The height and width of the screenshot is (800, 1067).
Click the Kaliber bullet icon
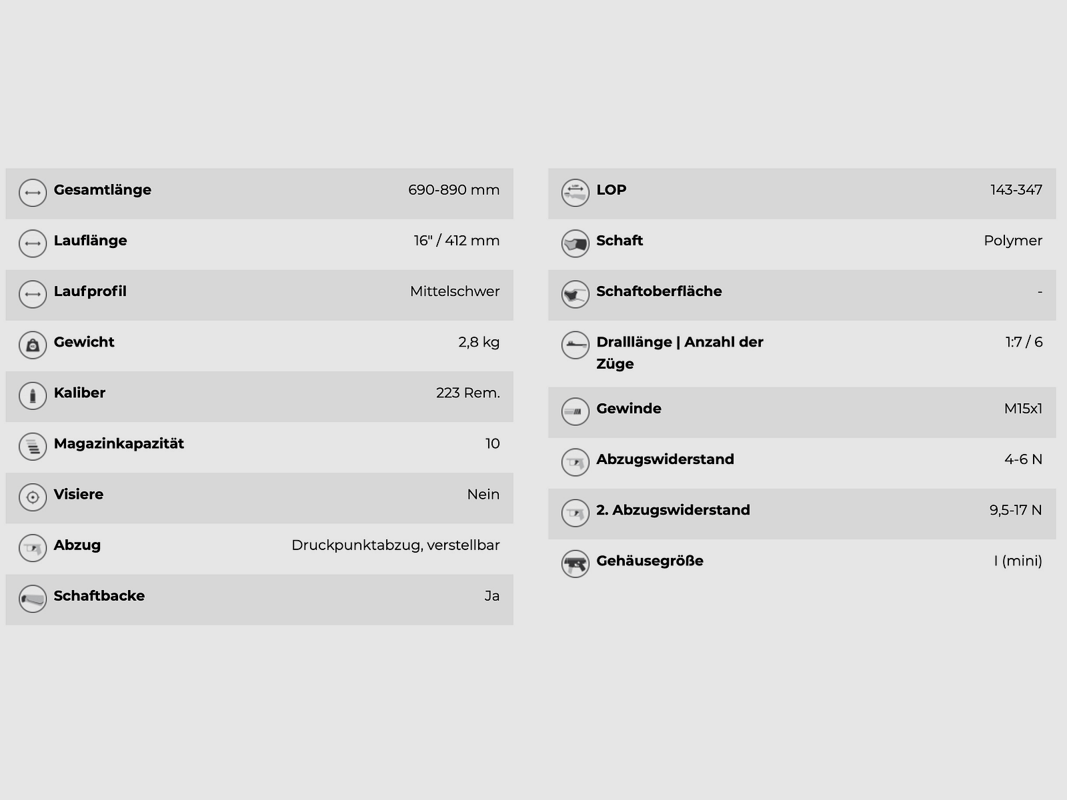pyautogui.click(x=33, y=396)
